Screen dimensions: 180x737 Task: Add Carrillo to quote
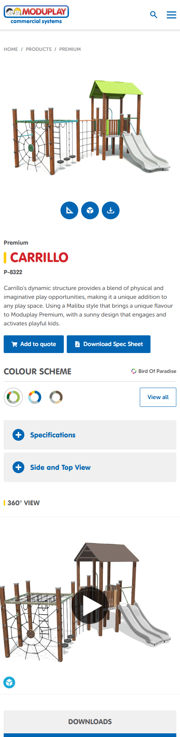(x=34, y=344)
